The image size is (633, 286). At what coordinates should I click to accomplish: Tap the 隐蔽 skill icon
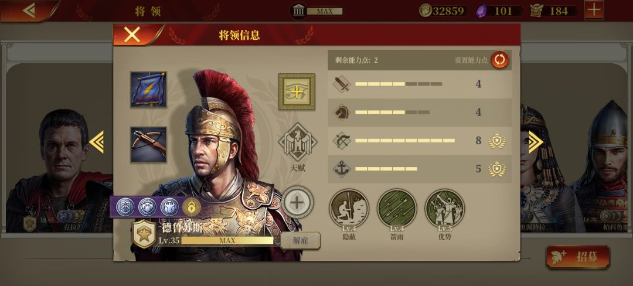pyautogui.click(x=349, y=209)
